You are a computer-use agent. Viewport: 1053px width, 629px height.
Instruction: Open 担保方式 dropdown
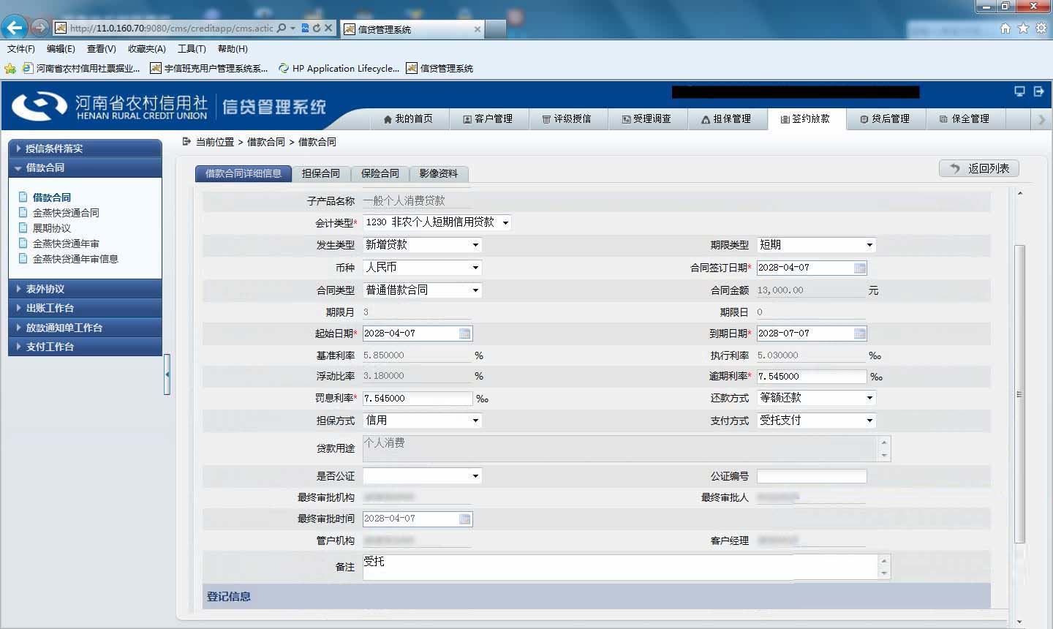pyautogui.click(x=422, y=421)
